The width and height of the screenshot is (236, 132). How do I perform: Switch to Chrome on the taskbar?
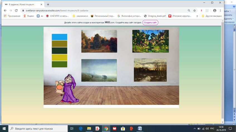point(106,129)
